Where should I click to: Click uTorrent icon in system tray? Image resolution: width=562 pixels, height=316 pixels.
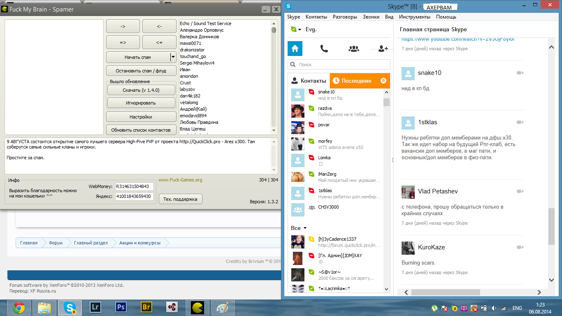point(434,308)
